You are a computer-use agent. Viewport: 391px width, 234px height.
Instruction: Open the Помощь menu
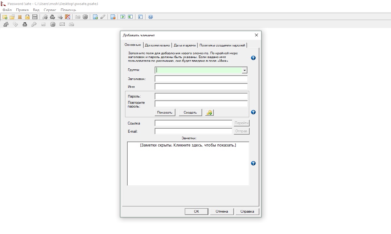tap(68, 10)
